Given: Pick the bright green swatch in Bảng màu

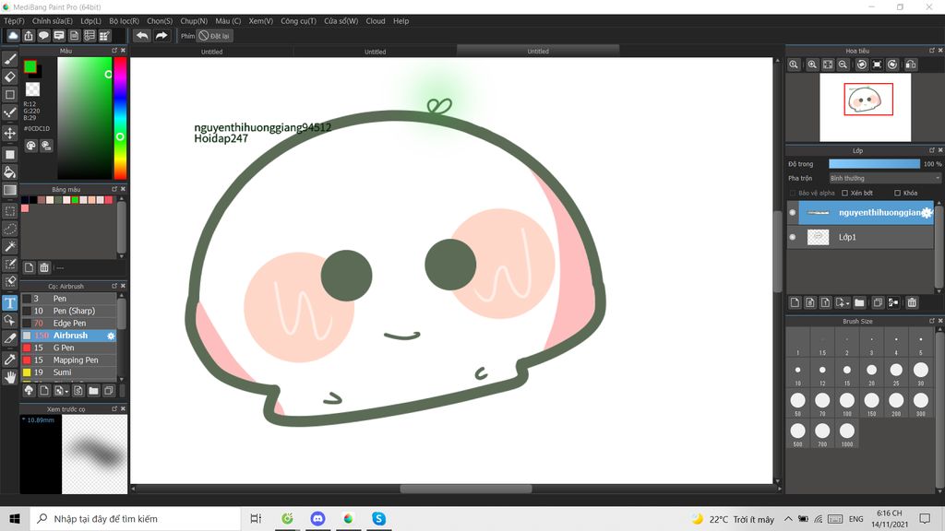Looking at the screenshot, I should coord(76,200).
